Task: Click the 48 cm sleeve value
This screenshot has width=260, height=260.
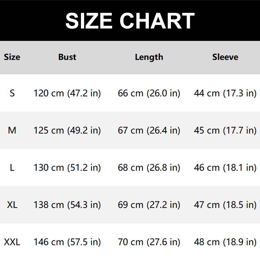Action: (225, 242)
